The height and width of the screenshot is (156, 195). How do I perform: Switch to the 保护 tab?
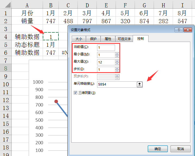tap(93, 39)
